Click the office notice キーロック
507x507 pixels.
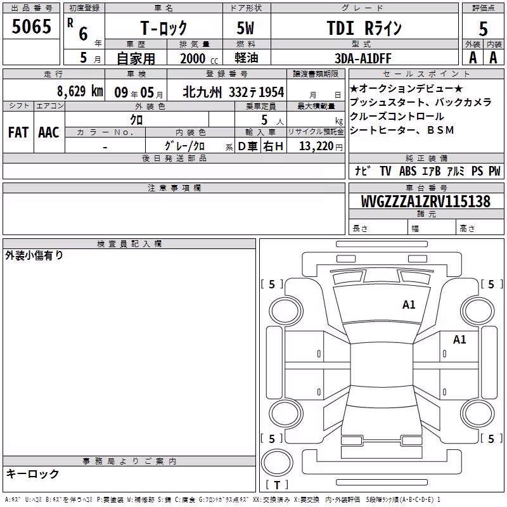32,473
